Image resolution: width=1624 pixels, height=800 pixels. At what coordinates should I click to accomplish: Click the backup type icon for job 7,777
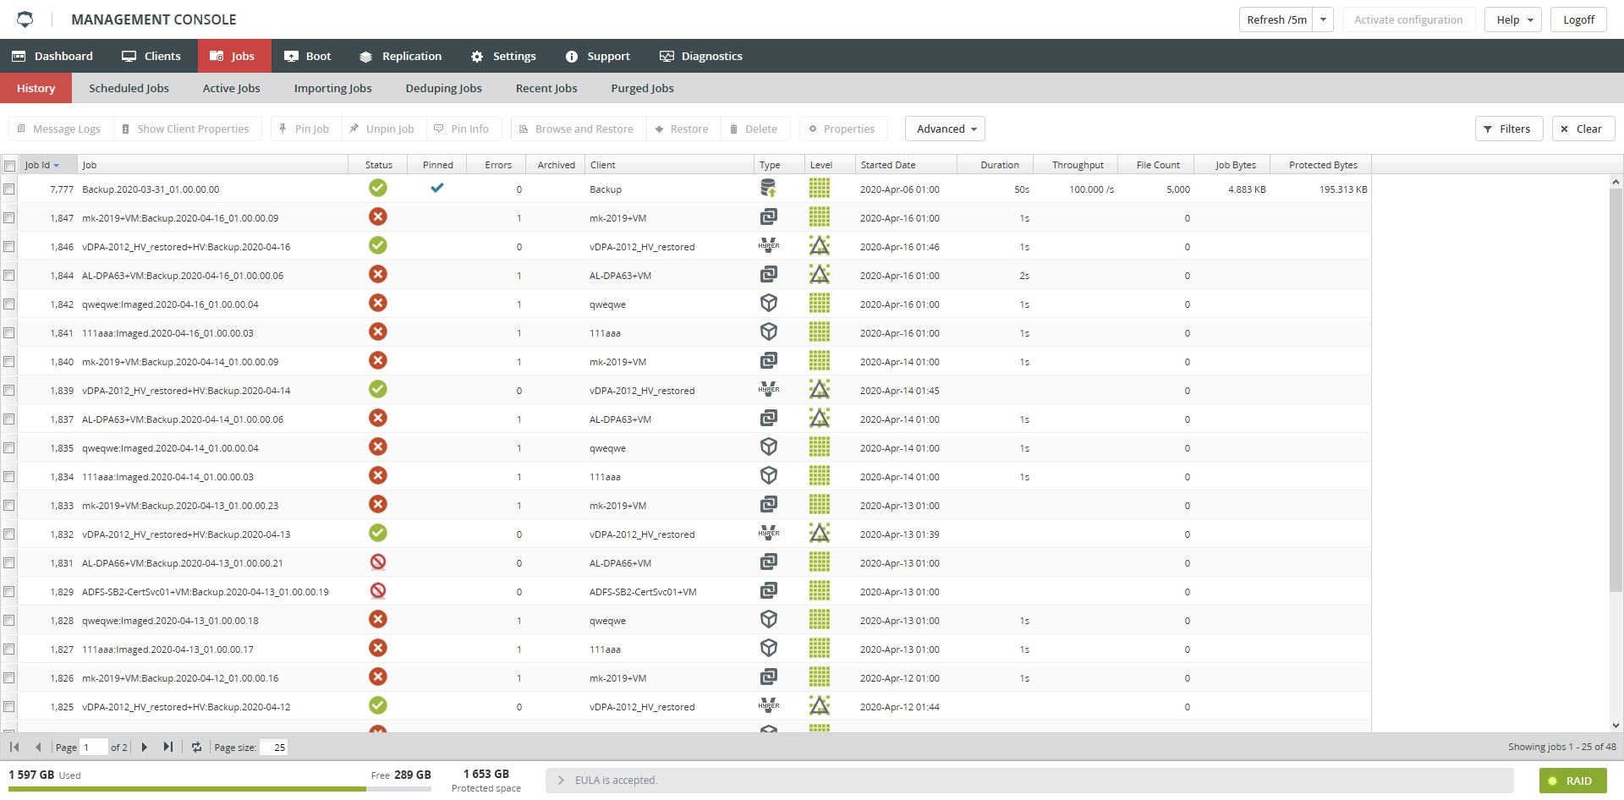(x=769, y=188)
